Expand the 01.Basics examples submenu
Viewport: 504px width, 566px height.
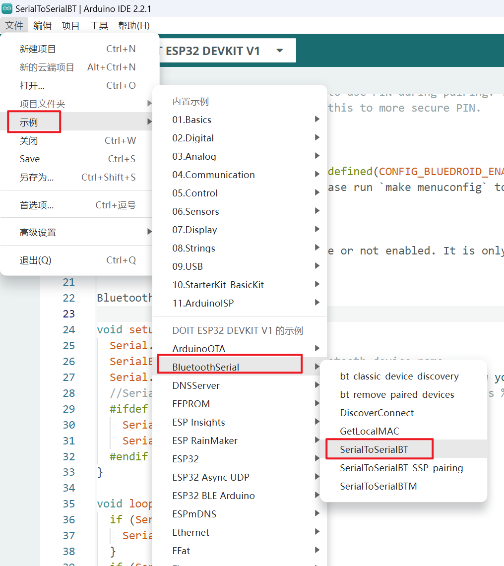(x=240, y=120)
